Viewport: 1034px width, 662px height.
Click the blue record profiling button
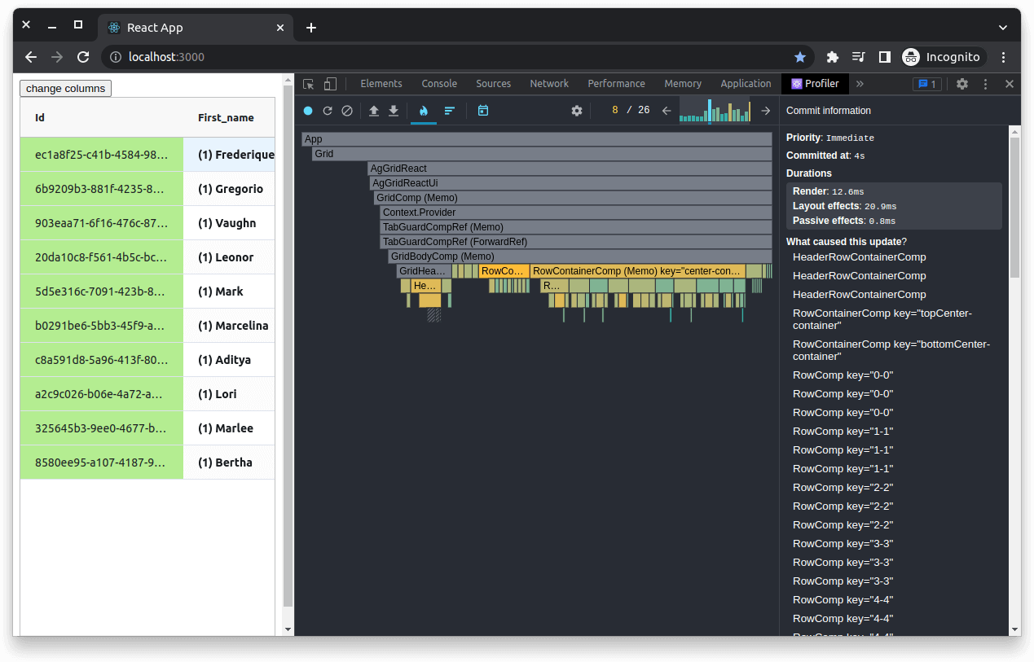click(308, 111)
